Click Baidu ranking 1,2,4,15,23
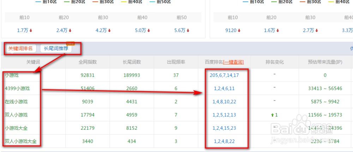Screen dimensions: 353x152 pyautogui.click(x=224, y=128)
